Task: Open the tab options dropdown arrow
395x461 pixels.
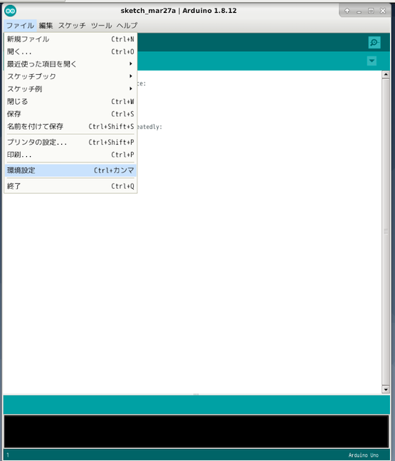Action: coord(372,61)
